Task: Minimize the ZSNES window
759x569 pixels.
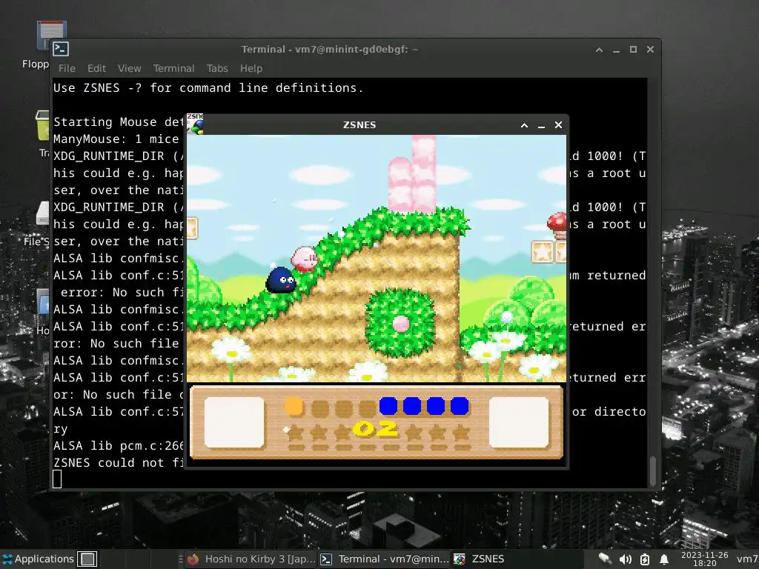Action: [x=541, y=125]
